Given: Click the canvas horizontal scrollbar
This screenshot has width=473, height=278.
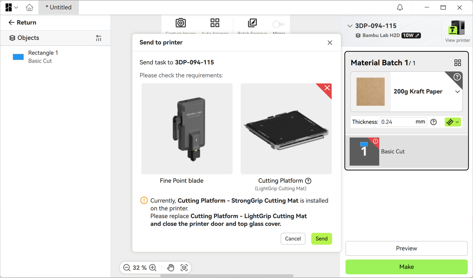Looking at the screenshot, I should pos(227,276).
